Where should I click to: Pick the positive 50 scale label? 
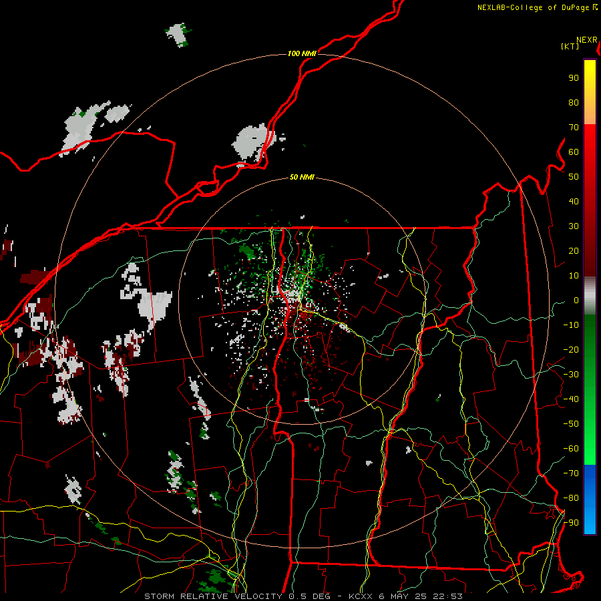[574, 177]
